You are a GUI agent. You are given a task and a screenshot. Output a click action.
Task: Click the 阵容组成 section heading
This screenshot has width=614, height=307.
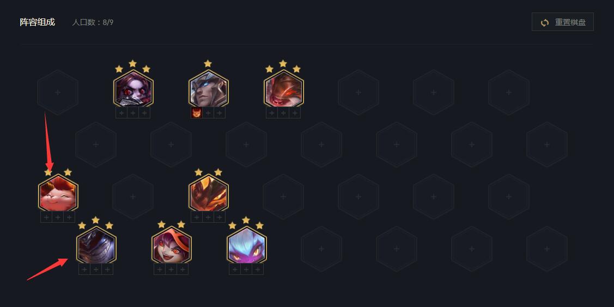37,22
